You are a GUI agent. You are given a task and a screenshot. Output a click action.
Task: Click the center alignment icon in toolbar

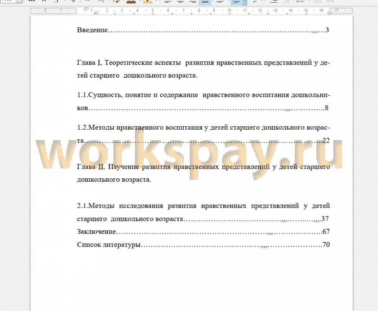(180, 2)
